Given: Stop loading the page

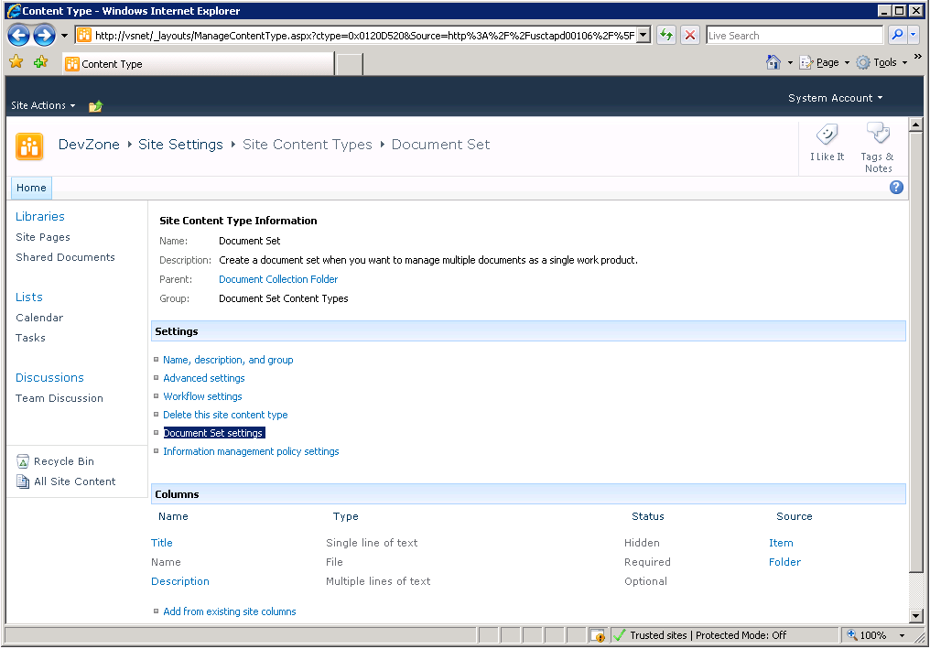Looking at the screenshot, I should coord(689,35).
